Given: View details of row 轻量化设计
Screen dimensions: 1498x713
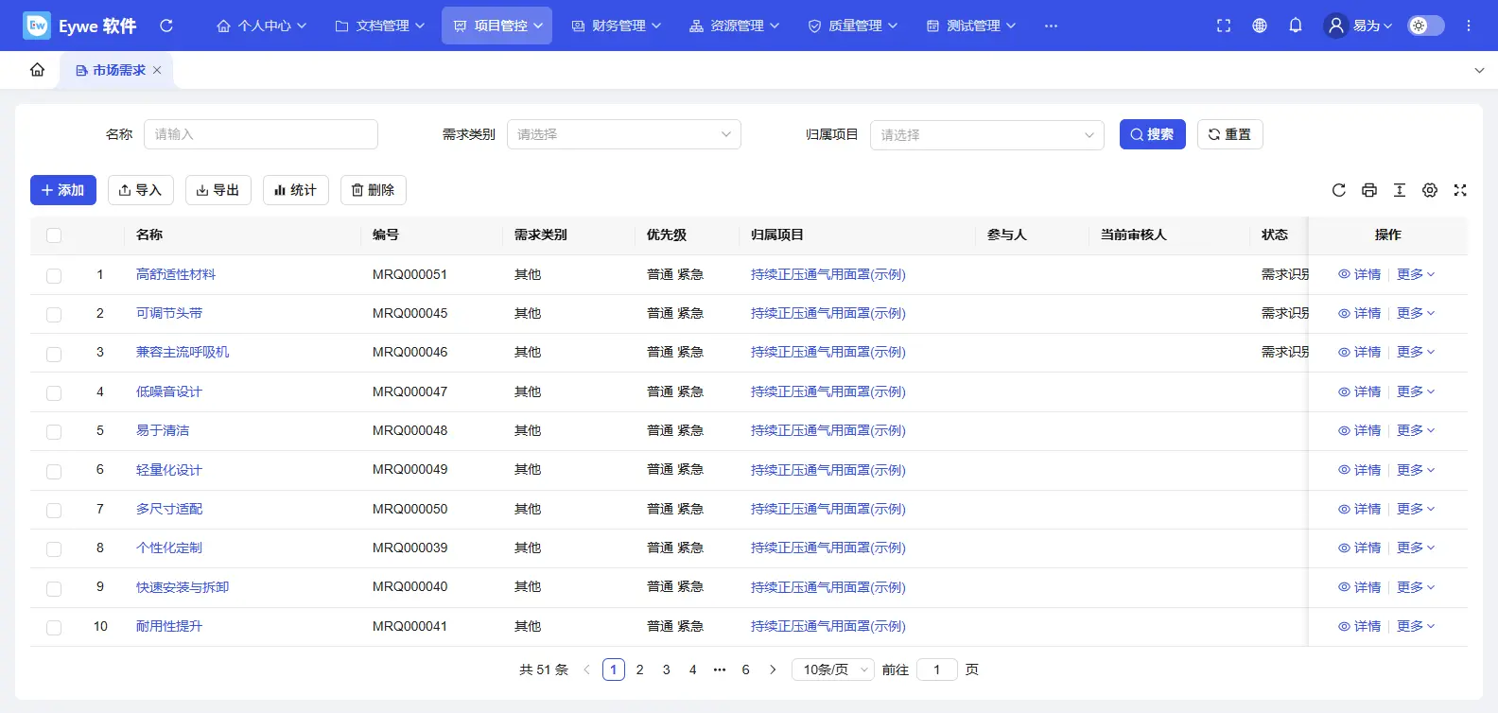Looking at the screenshot, I should (1360, 470).
